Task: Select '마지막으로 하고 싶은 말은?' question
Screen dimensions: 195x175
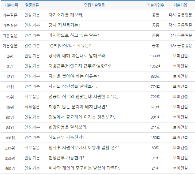Action: coord(74,35)
